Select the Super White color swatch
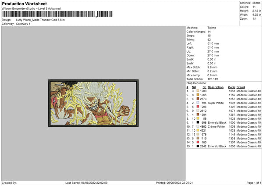This screenshot has width=263, height=186. [x=198, y=103]
